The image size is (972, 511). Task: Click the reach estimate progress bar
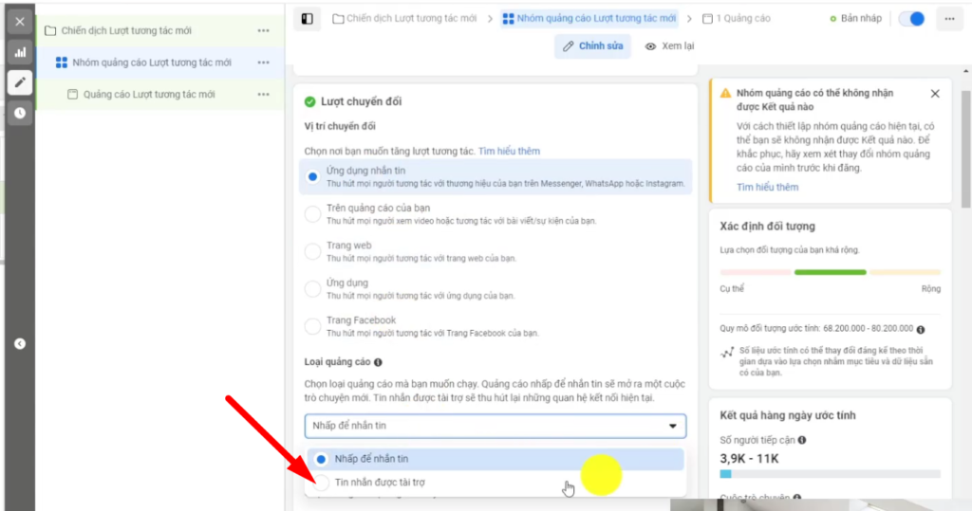[830, 474]
